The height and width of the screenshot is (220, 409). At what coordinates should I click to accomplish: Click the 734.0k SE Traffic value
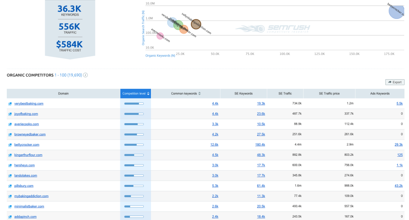coord(297,103)
